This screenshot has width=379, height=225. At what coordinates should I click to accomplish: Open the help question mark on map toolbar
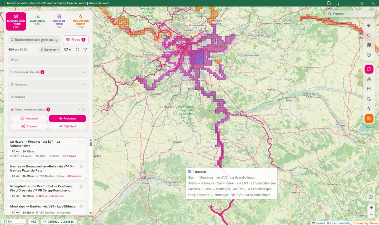pos(369,55)
